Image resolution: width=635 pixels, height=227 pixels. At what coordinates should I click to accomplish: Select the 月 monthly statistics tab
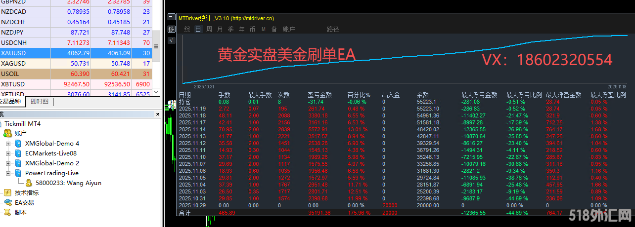(x=220, y=29)
